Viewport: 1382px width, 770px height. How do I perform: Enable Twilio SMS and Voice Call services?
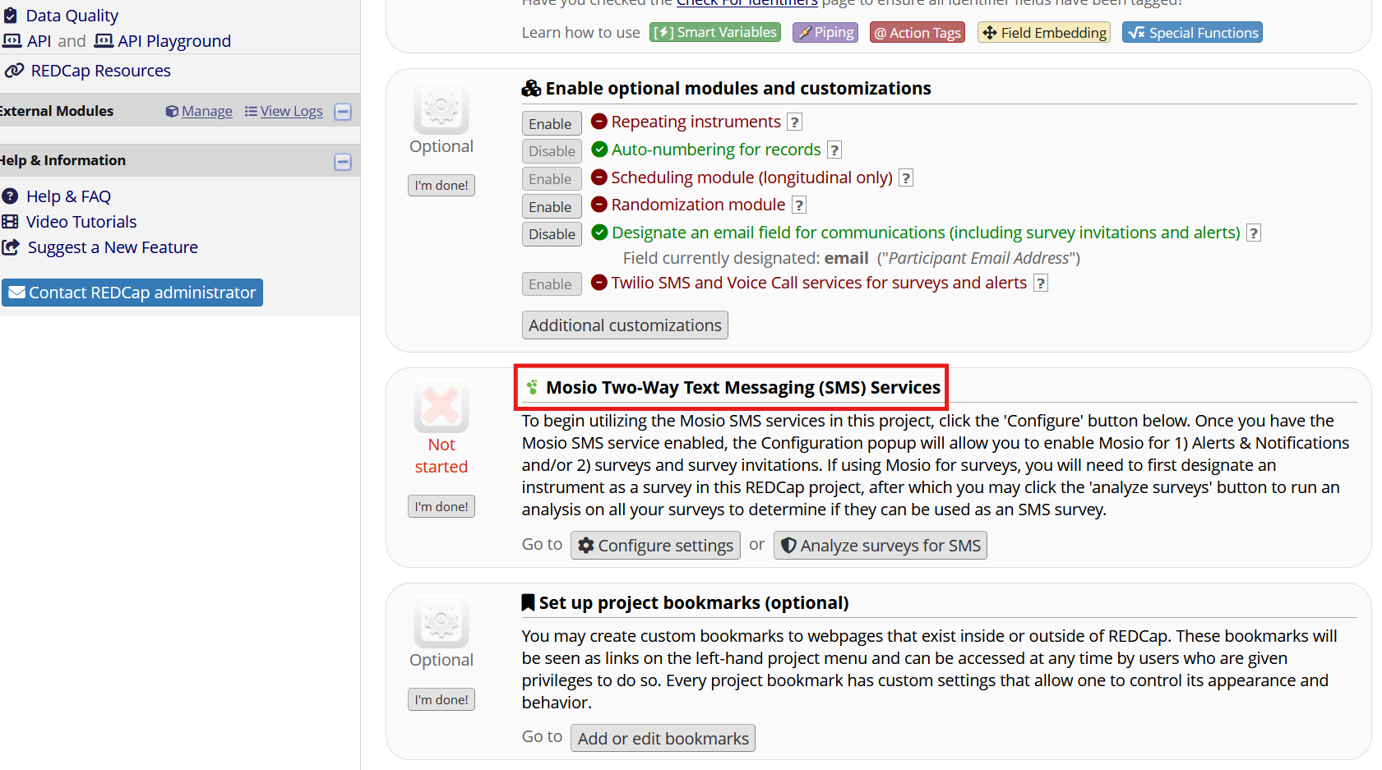pos(552,284)
